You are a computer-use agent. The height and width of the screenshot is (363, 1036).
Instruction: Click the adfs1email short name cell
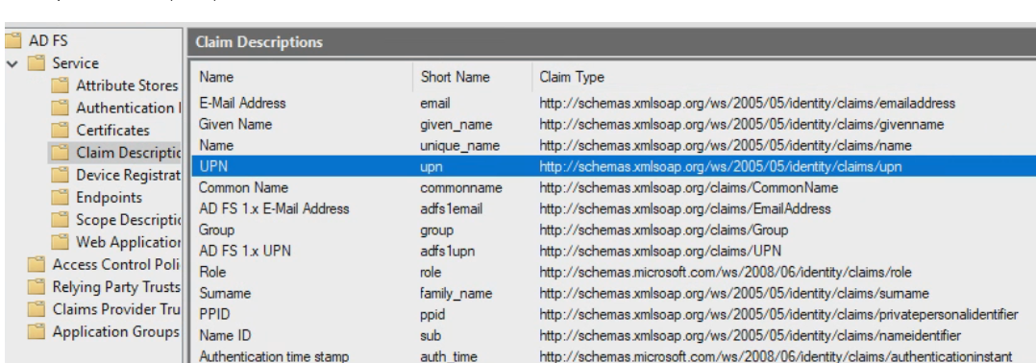coord(452,208)
